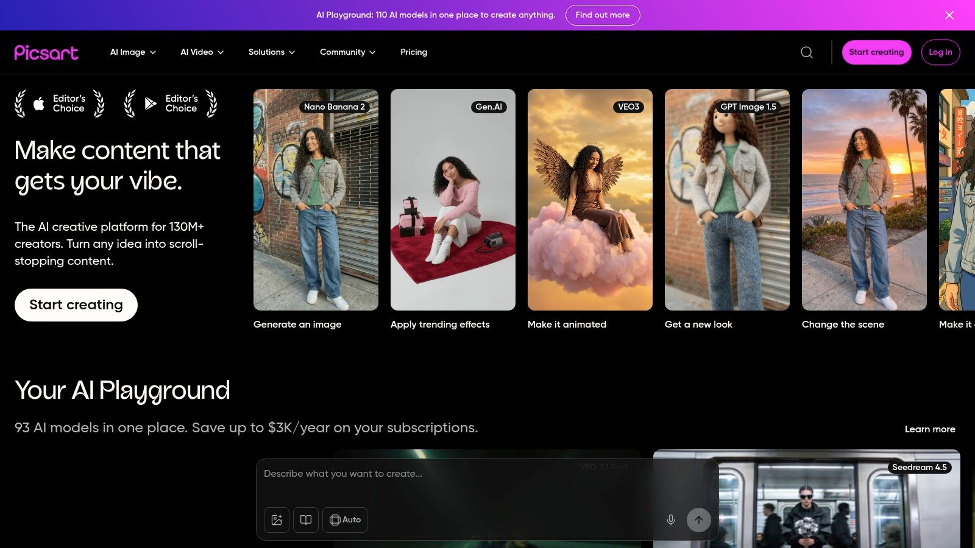The image size is (975, 548).
Task: Click the Nano Banana 2 label tag
Action: [x=335, y=107]
